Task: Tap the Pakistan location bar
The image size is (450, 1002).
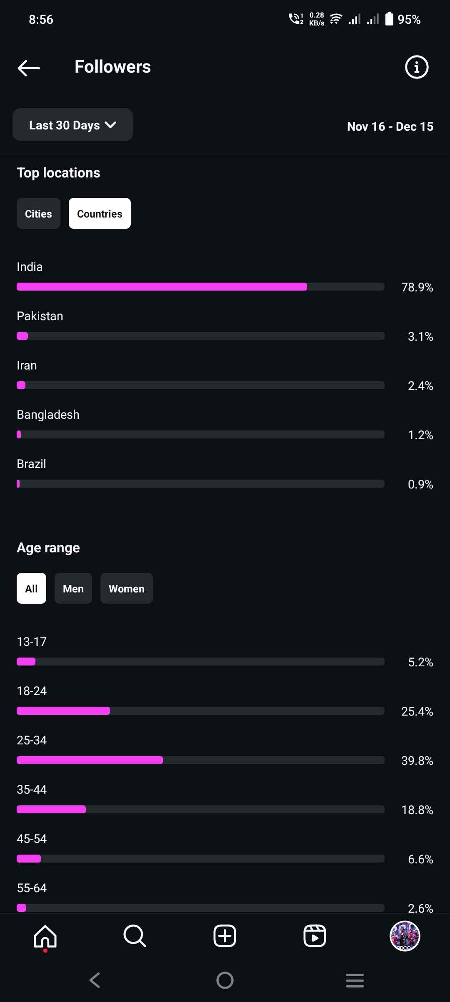Action: coord(200,336)
